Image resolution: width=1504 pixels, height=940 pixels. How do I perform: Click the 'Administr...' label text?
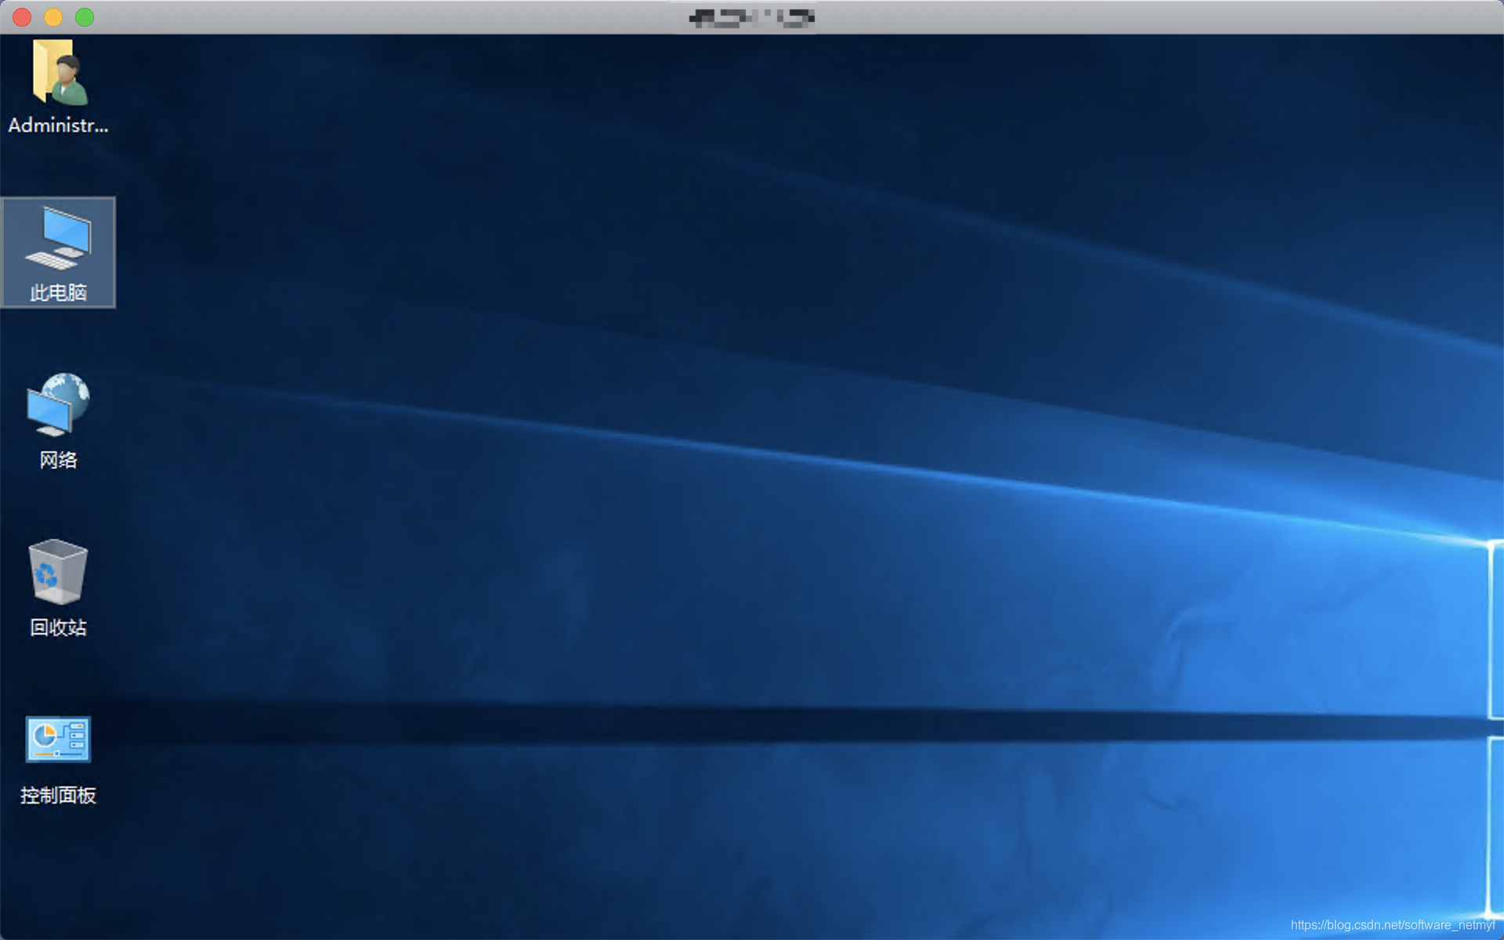pos(58,125)
